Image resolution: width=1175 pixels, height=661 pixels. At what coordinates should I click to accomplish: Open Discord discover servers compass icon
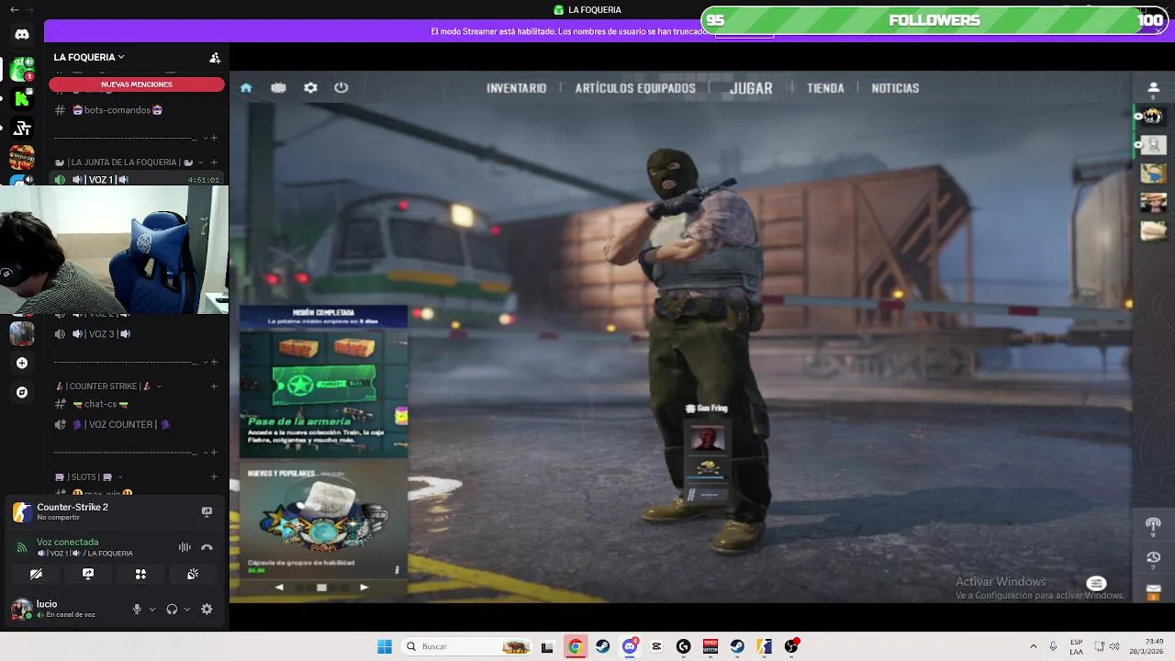tap(22, 392)
